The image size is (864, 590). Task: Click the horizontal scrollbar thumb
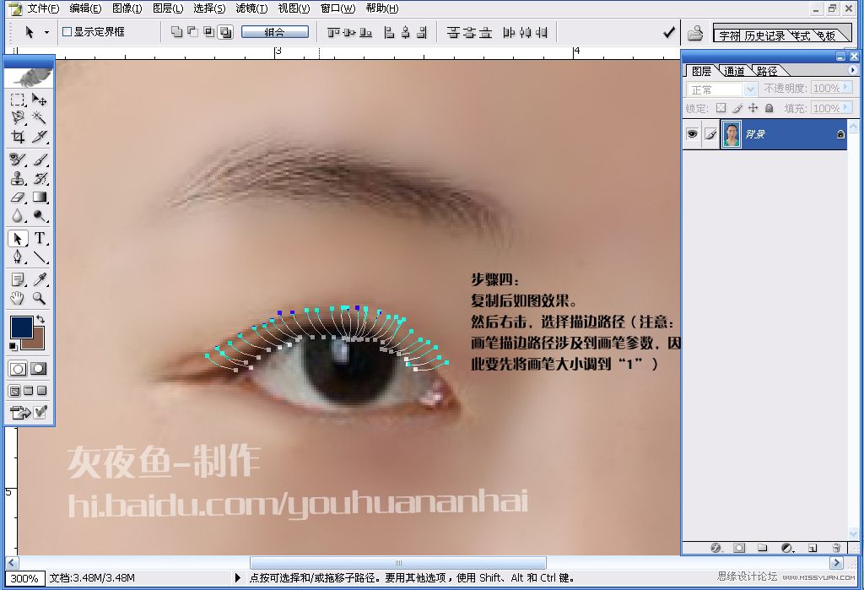pyautogui.click(x=398, y=563)
